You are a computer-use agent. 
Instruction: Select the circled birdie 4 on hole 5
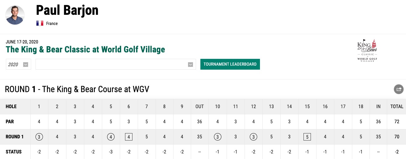111,137
